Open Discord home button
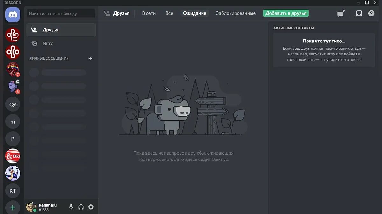 tap(13, 14)
